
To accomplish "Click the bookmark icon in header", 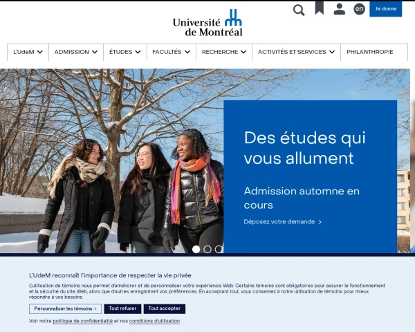I will pyautogui.click(x=320, y=8).
